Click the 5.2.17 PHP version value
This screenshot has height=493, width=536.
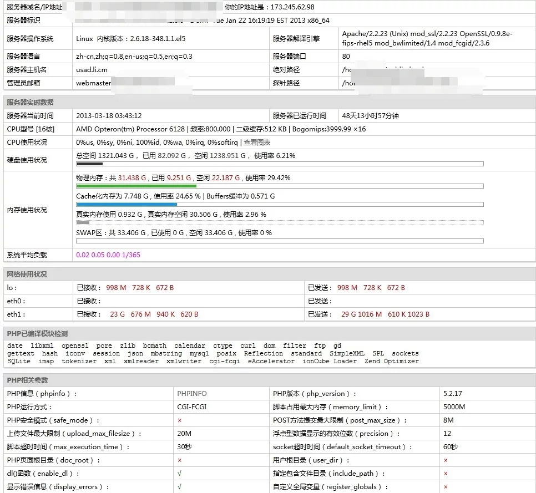pos(453,394)
